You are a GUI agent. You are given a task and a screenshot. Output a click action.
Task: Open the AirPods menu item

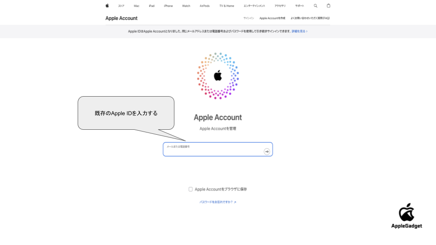click(x=205, y=6)
